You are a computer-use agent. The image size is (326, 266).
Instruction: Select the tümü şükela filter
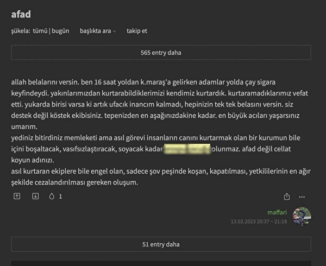coord(40,31)
